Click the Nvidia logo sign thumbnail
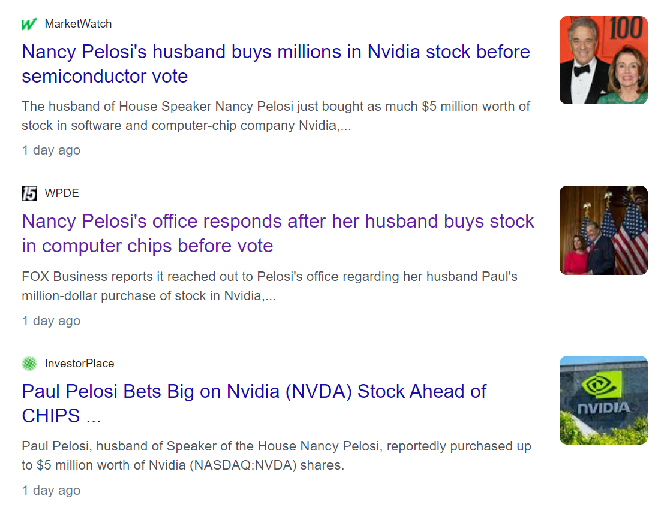This screenshot has width=661, height=514. (603, 400)
